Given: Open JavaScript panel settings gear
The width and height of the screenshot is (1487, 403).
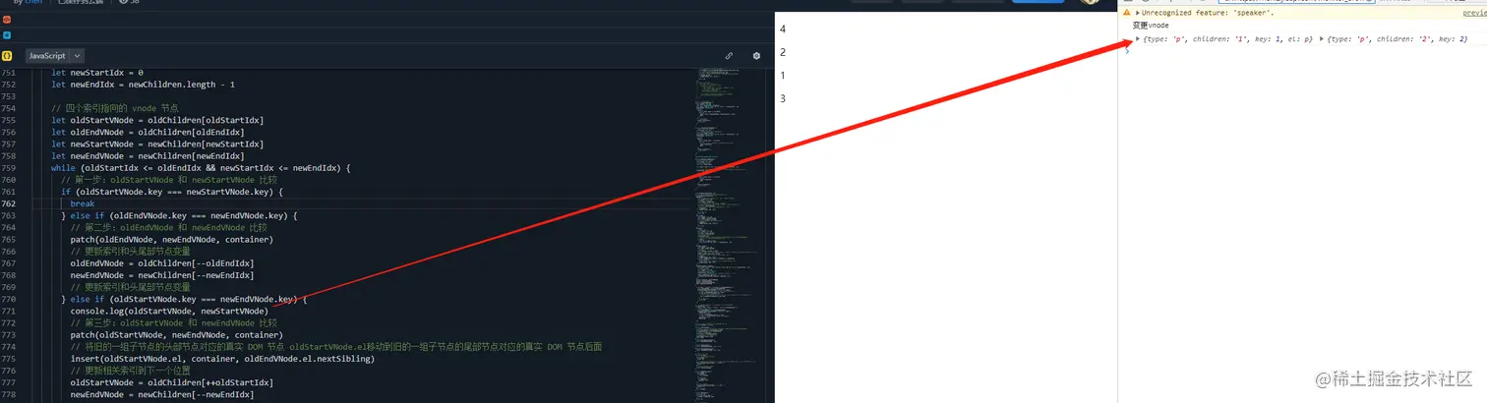Looking at the screenshot, I should click(x=756, y=56).
